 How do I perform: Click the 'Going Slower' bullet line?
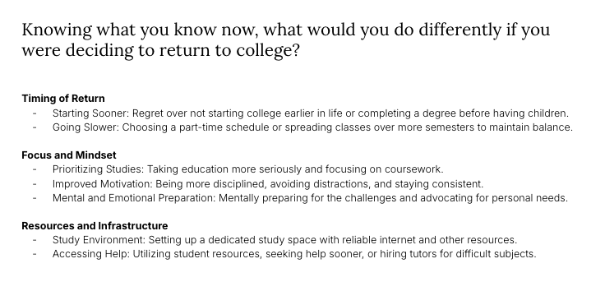pyautogui.click(x=312, y=127)
